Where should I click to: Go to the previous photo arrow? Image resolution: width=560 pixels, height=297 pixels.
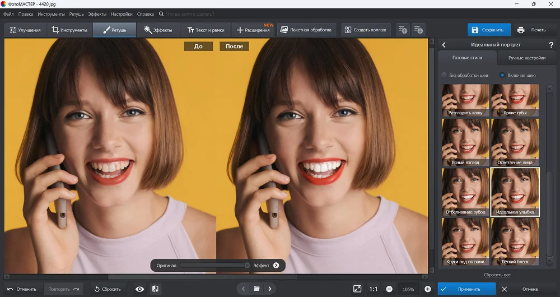(243, 289)
